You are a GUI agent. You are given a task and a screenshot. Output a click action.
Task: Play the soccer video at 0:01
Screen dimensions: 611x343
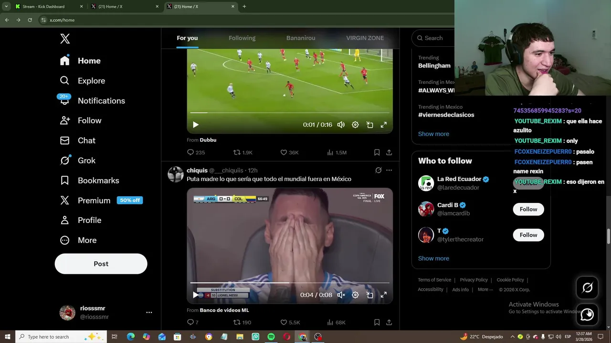click(x=195, y=125)
